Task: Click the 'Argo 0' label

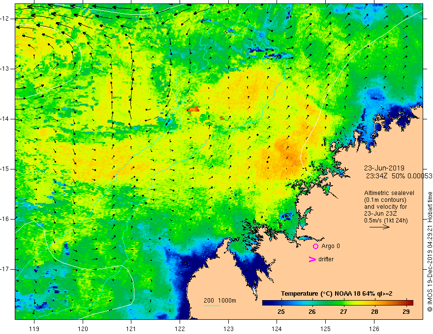Action: pyautogui.click(x=331, y=246)
